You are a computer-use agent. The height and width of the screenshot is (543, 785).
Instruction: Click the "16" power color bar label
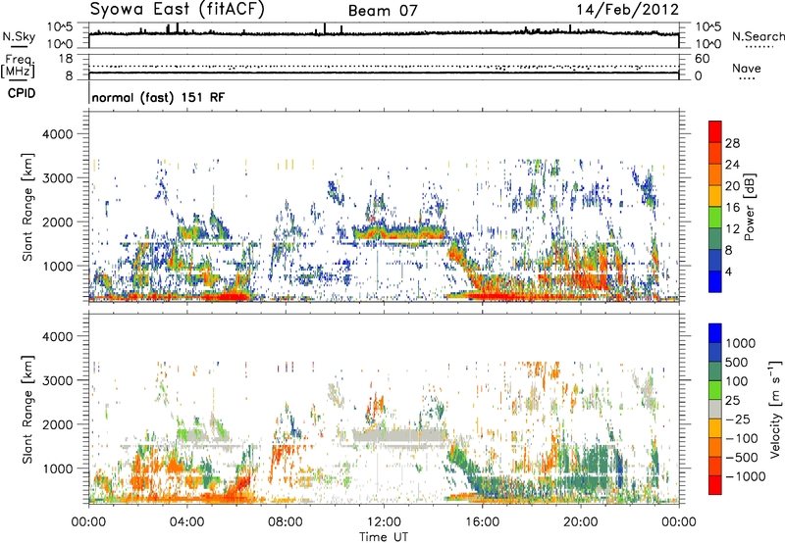pos(732,208)
